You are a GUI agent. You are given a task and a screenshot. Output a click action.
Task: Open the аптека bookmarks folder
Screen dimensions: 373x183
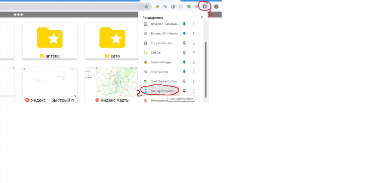point(50,41)
